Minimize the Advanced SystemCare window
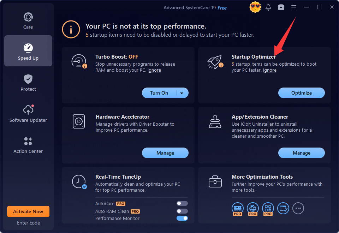This screenshot has width=339, height=233. pos(307,7)
